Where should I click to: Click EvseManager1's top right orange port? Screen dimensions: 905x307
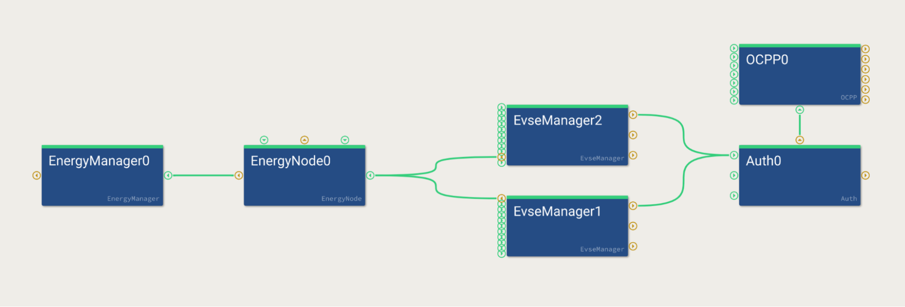tap(633, 206)
